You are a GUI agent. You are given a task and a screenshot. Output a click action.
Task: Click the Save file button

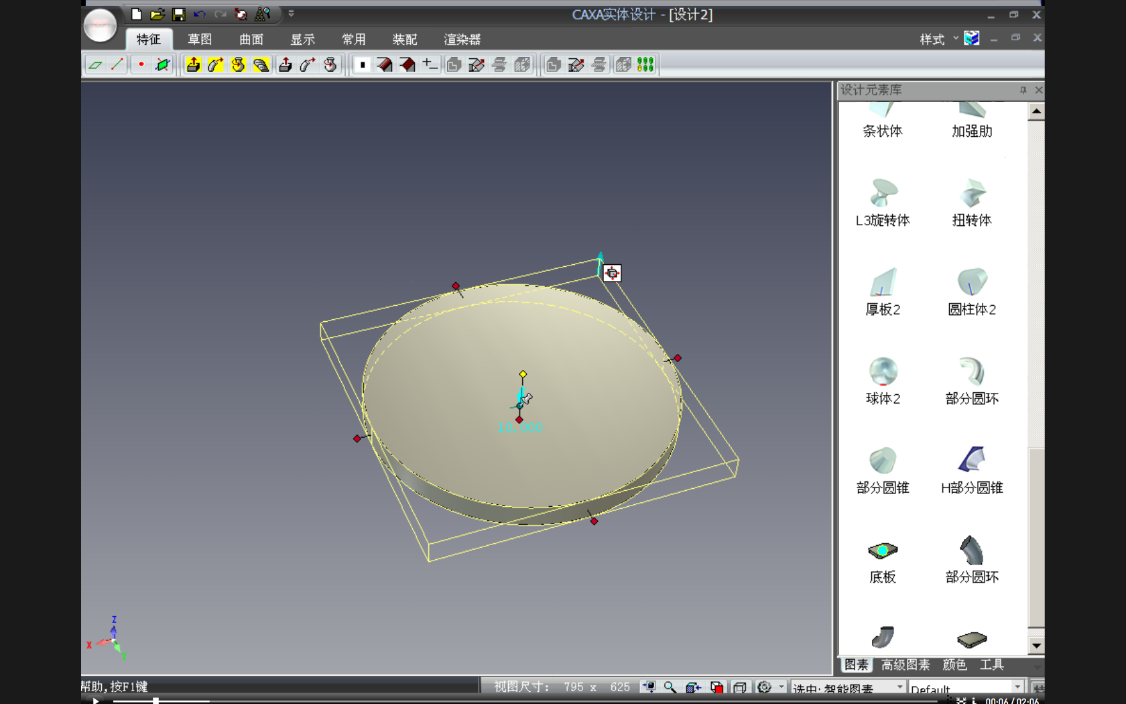(178, 13)
